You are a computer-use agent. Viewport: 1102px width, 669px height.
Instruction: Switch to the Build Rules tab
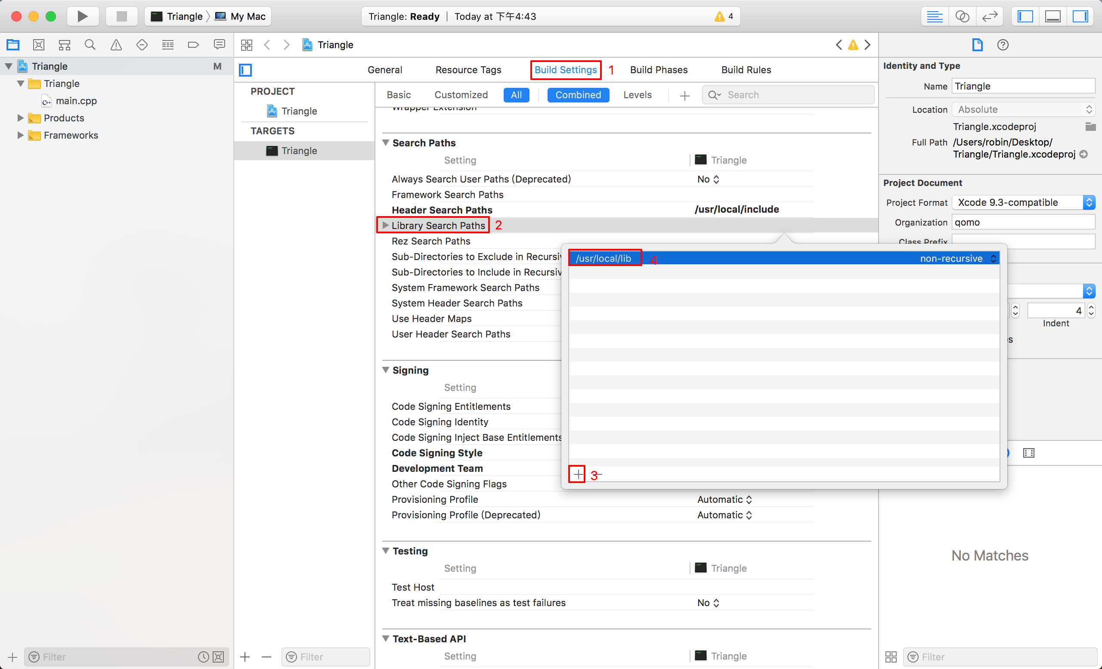(x=746, y=70)
